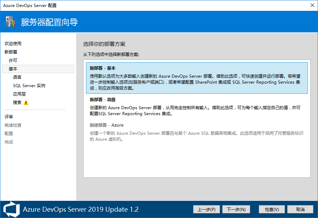
Task: Choose the 新建部署 - Azure option
Action: (197, 132)
